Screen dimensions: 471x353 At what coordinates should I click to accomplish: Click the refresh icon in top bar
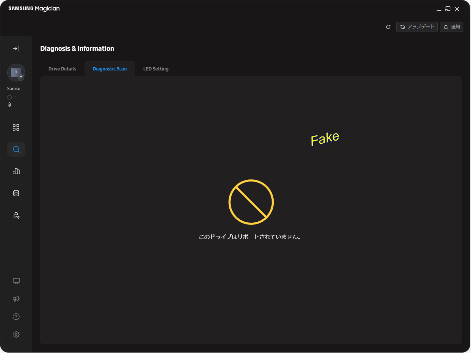click(388, 27)
